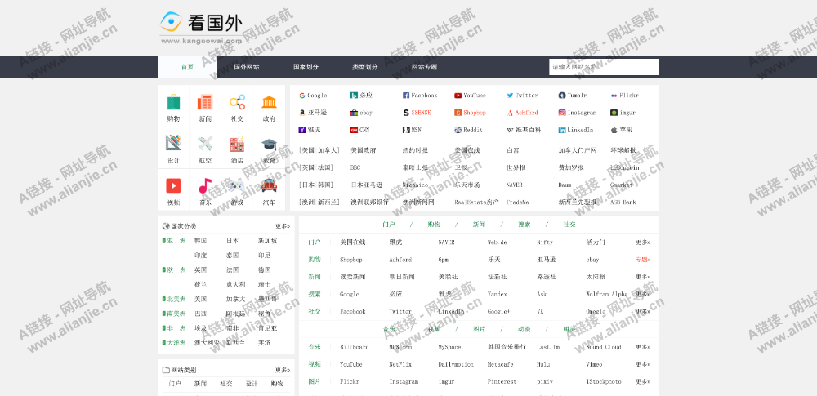Open the Billboard music link
Image resolution: width=817 pixels, height=396 pixels.
click(355, 347)
